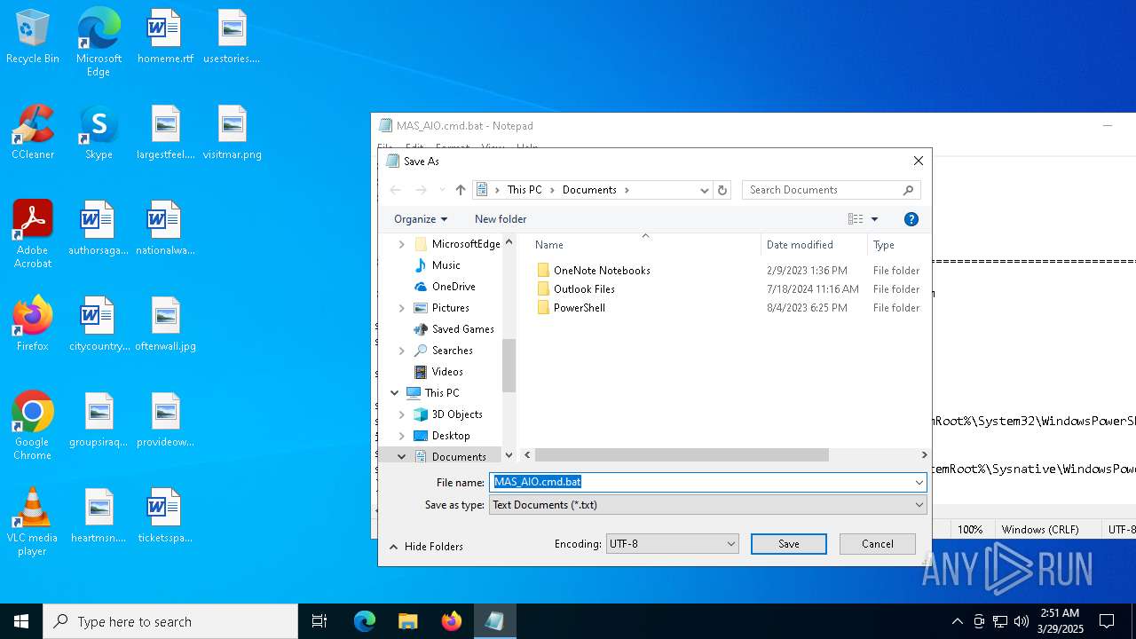Collapse the This PC tree node
The image size is (1136, 639).
[x=395, y=393]
